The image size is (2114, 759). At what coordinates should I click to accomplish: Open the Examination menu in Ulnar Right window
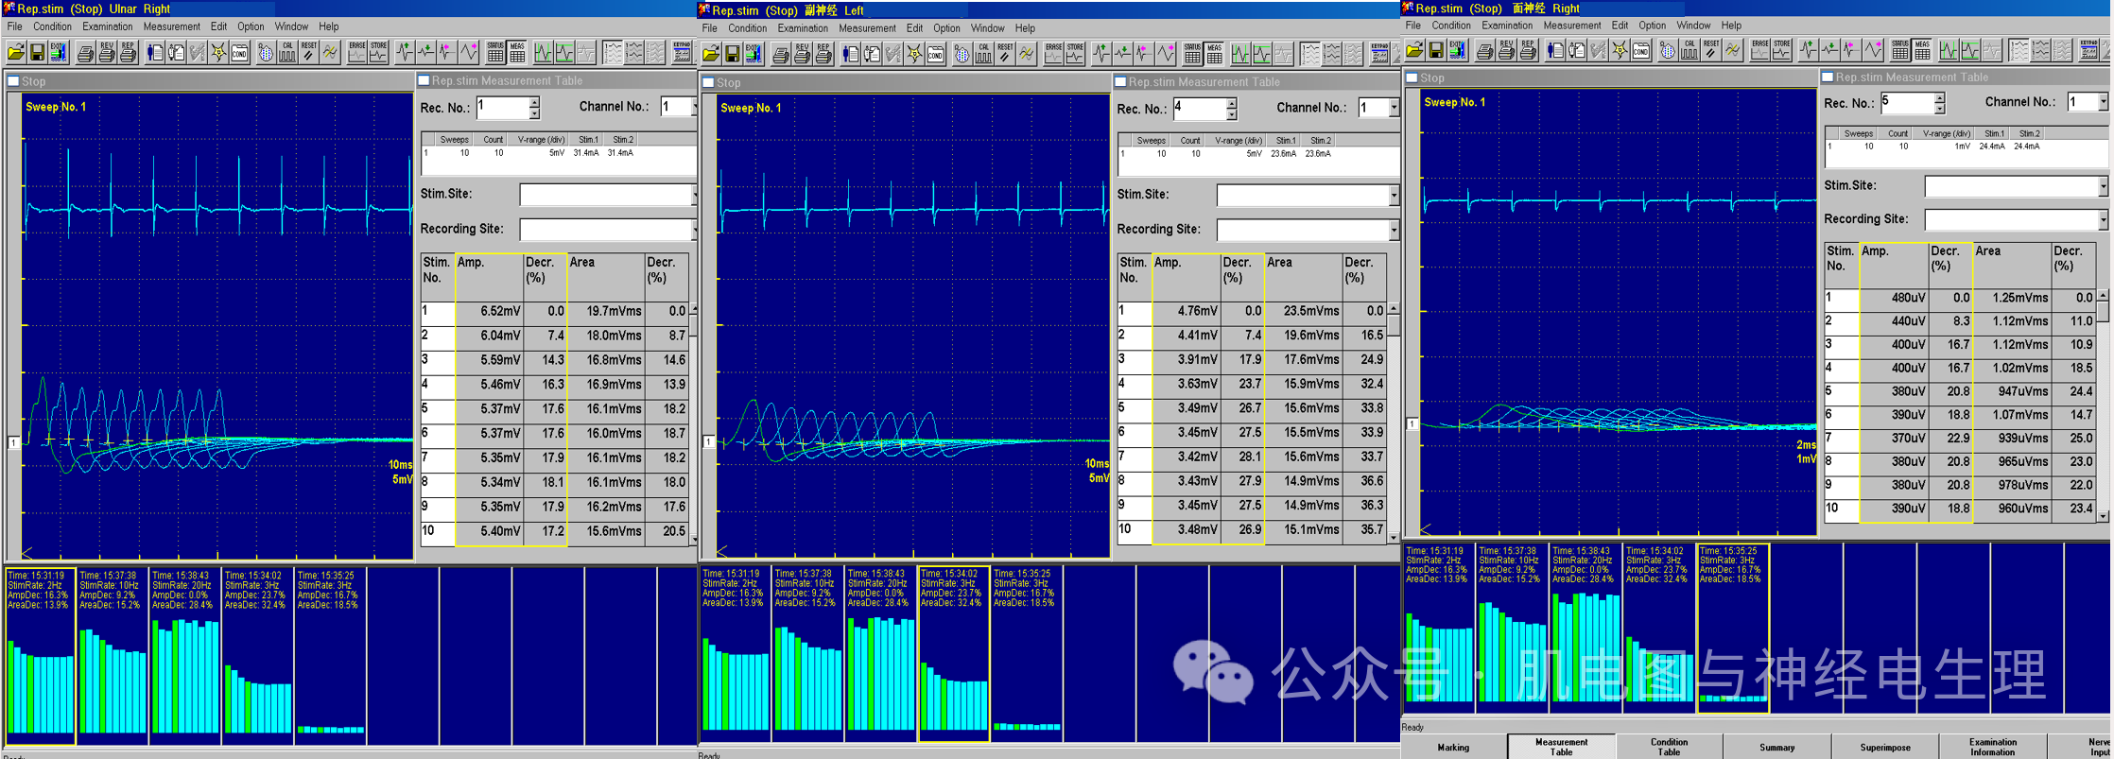pos(107,26)
